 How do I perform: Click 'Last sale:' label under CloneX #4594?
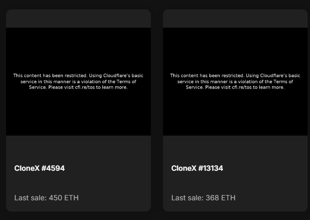click(31, 198)
